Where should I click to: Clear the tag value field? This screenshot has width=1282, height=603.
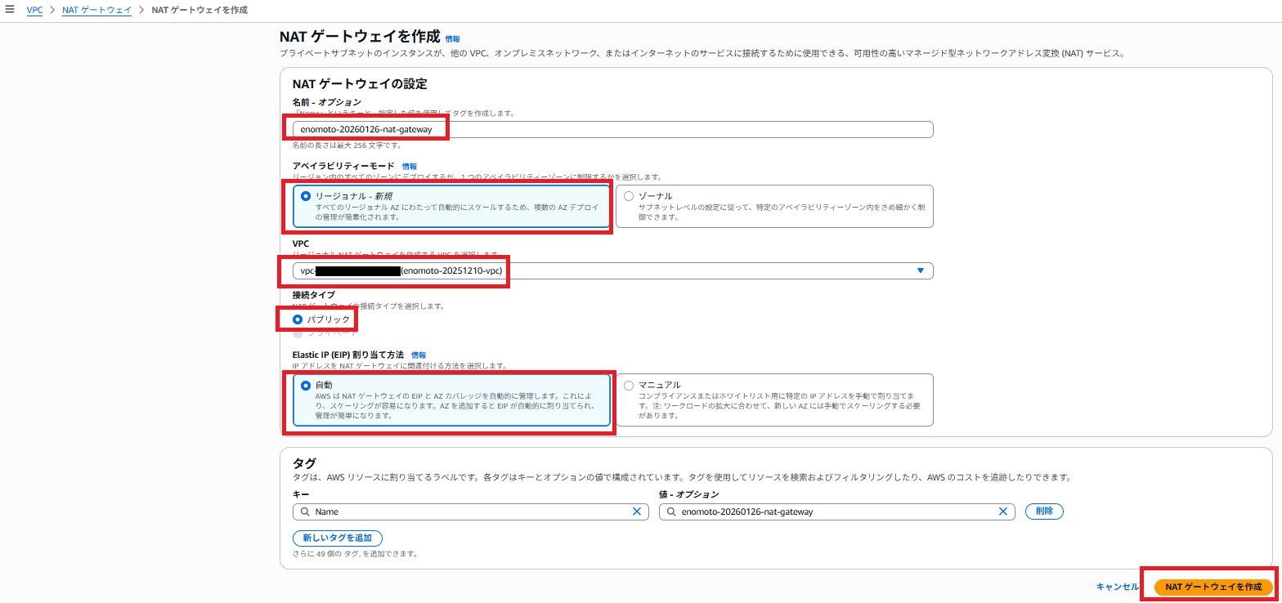point(1003,511)
